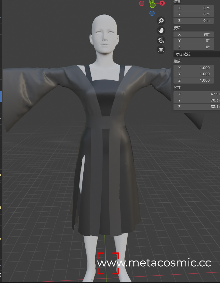220x283 pixels.
Task: Click the 旋转 Z field showing 0°
Action: [194, 47]
